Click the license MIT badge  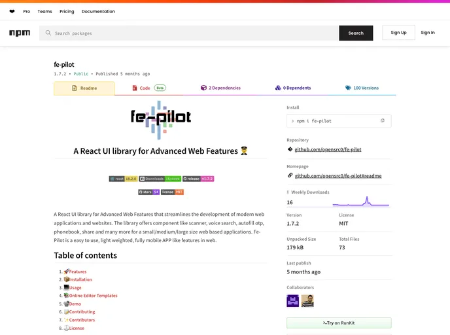[x=172, y=192]
